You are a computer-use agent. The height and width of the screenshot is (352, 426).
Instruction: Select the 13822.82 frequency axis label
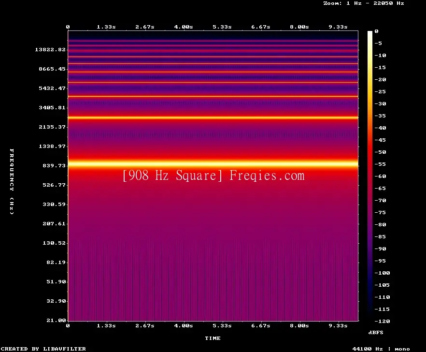[50, 49]
